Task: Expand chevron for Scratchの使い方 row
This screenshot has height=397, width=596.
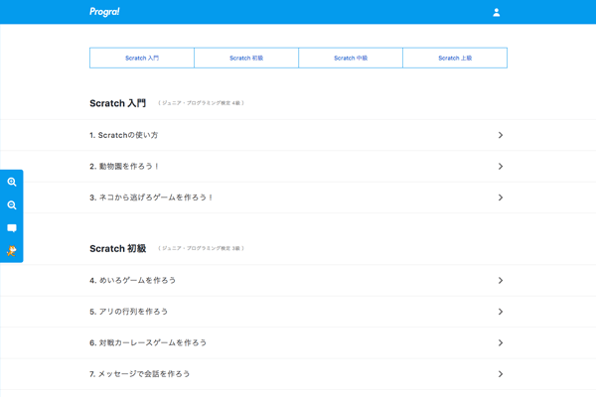Action: 501,135
